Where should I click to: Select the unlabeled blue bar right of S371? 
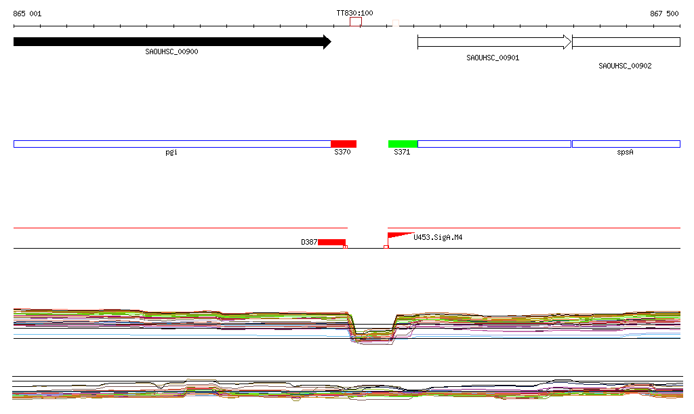click(x=494, y=144)
